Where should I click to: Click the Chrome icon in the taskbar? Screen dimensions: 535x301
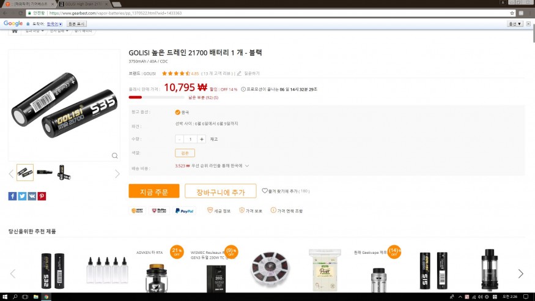pyautogui.click(x=46, y=297)
